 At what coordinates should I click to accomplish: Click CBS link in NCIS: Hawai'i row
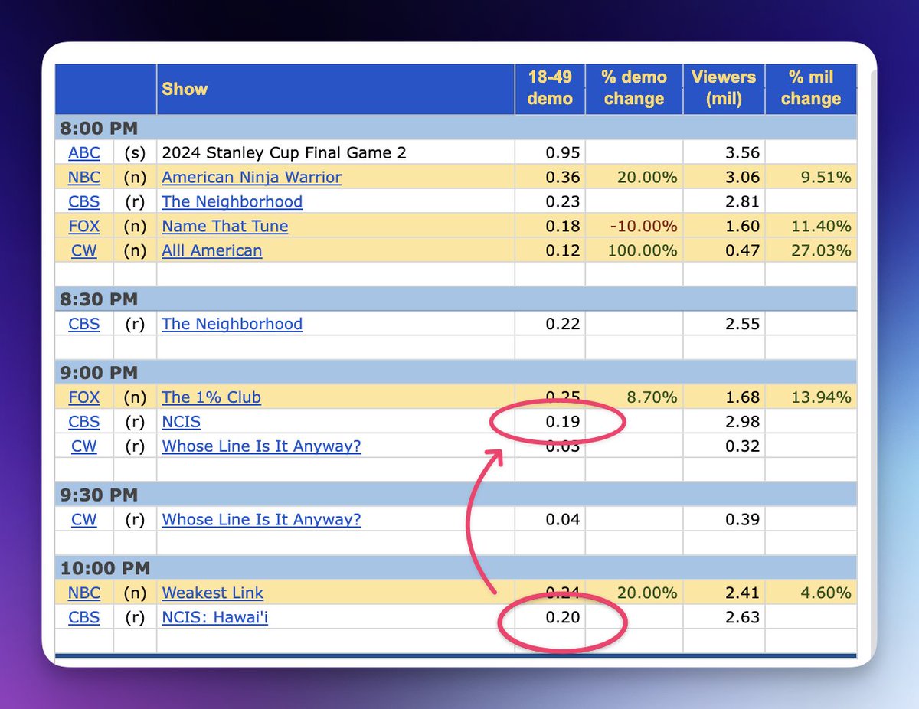(84, 617)
